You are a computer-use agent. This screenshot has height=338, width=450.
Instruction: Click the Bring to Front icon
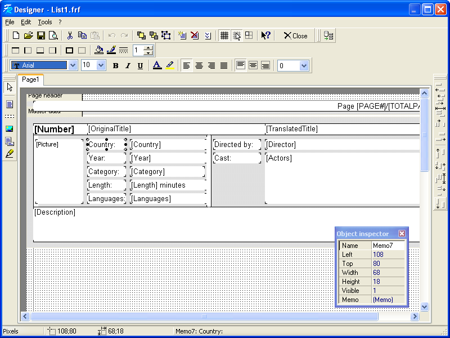click(x=141, y=35)
